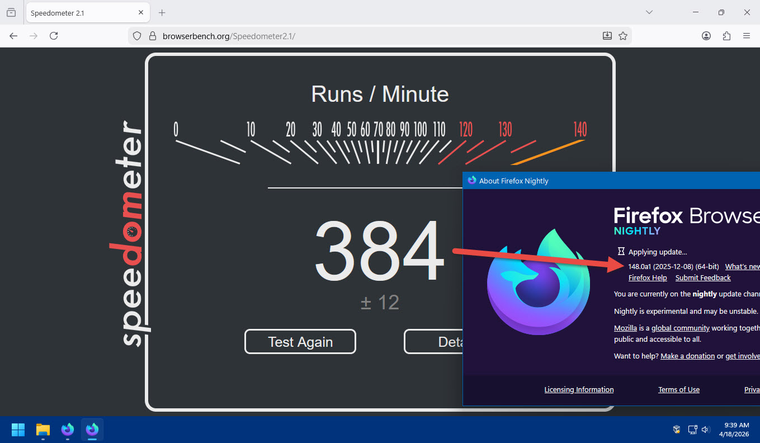The height and width of the screenshot is (443, 760).
Task: Open the What's new link
Action: coord(742,267)
